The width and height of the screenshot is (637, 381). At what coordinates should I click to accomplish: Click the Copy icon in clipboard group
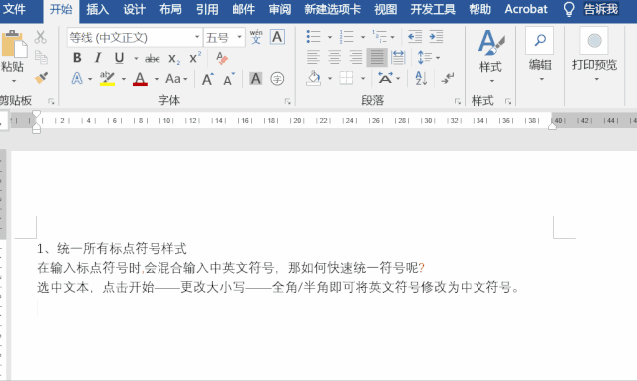(x=41, y=57)
